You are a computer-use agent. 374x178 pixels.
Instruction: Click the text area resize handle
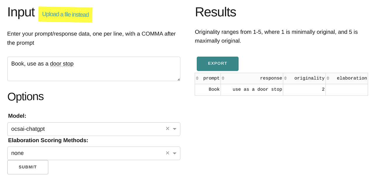179,79
